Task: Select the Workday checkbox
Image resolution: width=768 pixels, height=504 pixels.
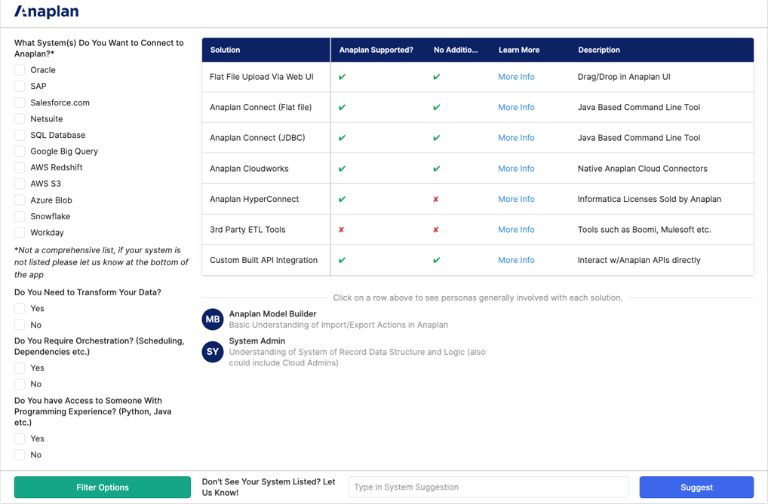Action: [20, 233]
